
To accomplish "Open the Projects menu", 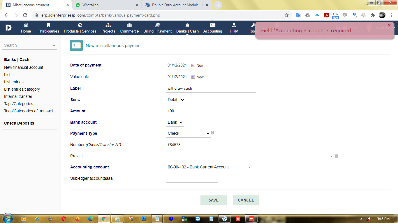I will (x=108, y=28).
